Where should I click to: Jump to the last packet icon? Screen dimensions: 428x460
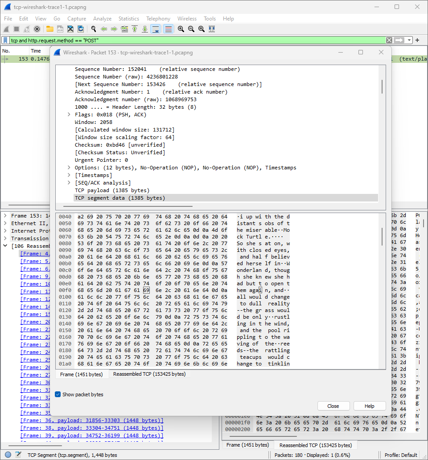click(145, 29)
